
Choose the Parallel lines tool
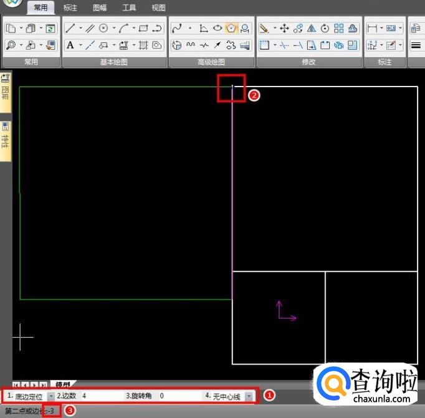click(90, 28)
